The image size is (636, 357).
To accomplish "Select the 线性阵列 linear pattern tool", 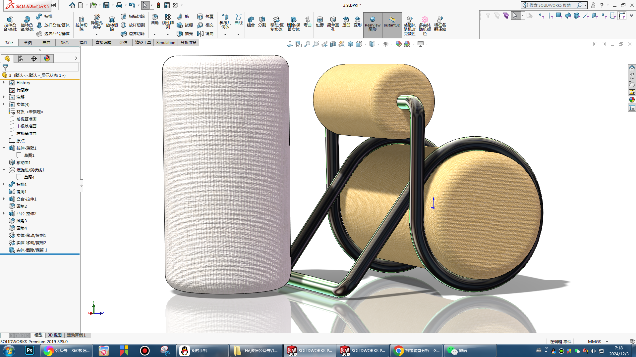I will click(168, 22).
